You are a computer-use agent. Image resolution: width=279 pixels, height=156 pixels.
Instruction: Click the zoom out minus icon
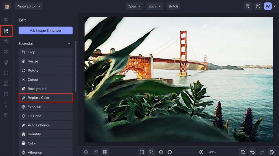pyautogui.click(x=161, y=152)
